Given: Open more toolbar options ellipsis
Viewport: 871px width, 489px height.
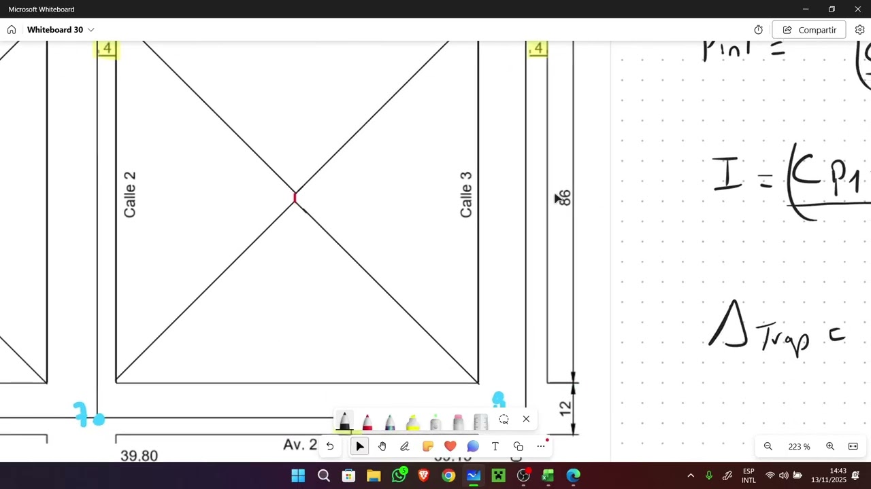Looking at the screenshot, I should (x=541, y=446).
